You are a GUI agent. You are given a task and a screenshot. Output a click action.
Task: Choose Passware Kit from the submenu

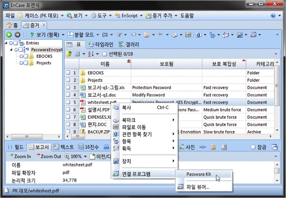204,174
